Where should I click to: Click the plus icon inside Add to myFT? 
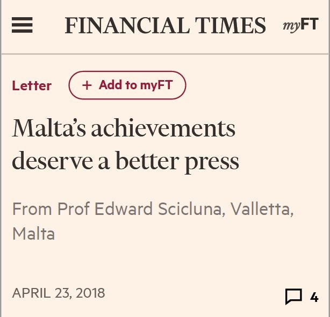pos(87,85)
